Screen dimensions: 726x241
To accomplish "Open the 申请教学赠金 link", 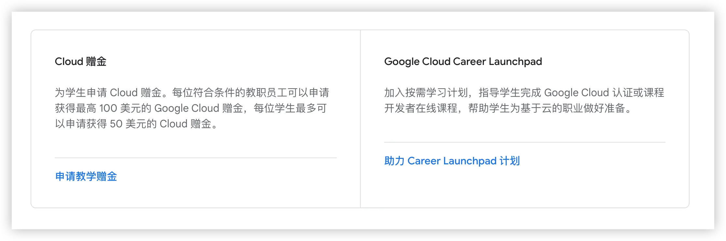I will tap(86, 176).
